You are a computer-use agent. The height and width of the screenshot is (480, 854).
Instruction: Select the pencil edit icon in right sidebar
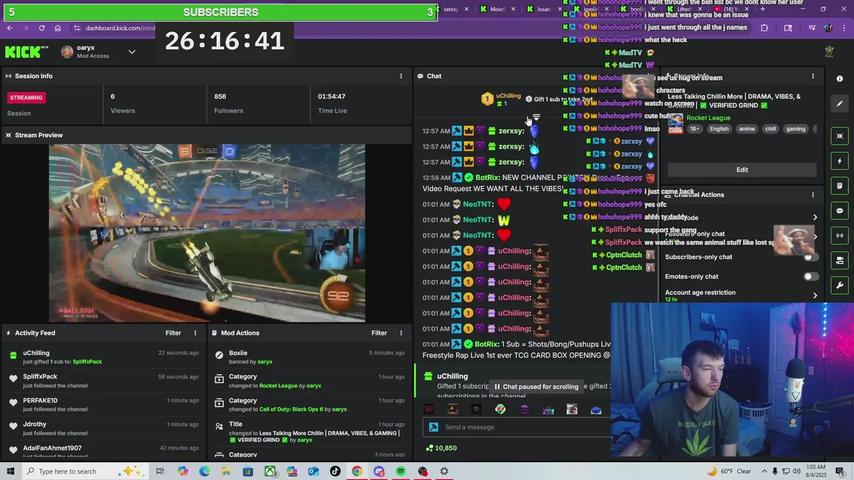pos(839,103)
